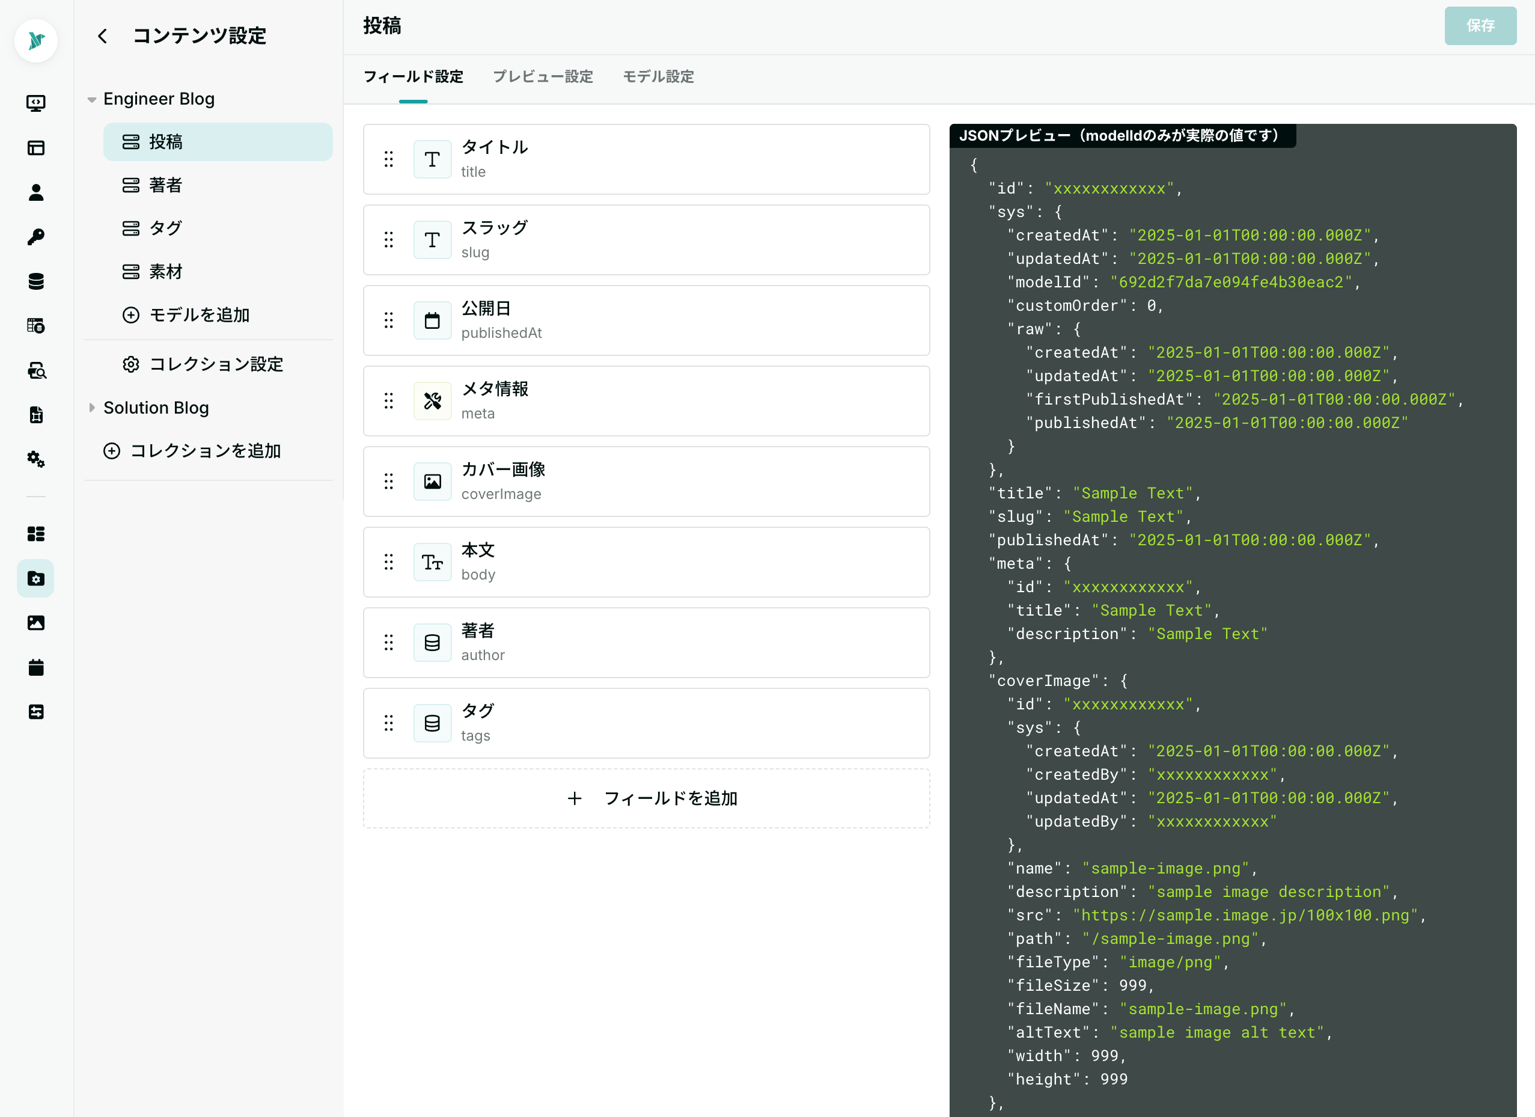Viewport: 1535px width, 1117px height.
Task: Click the key icon in left sidebar
Action: tap(36, 237)
